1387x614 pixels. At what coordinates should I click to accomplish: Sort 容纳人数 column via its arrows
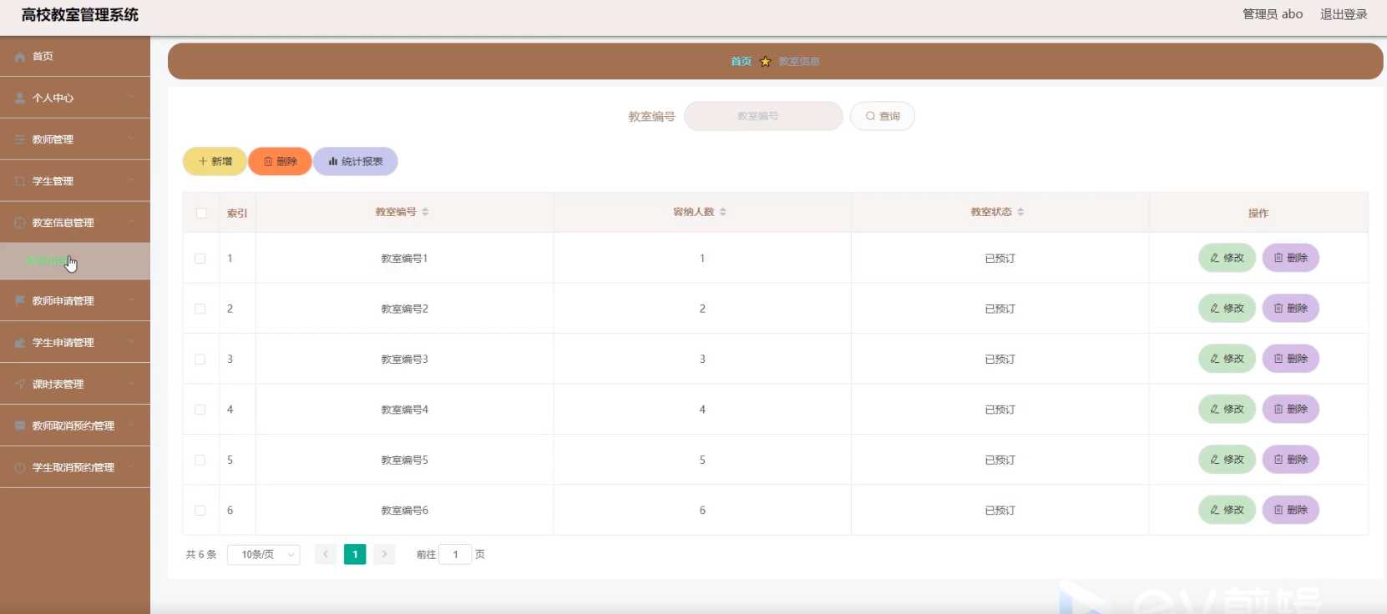click(x=723, y=212)
